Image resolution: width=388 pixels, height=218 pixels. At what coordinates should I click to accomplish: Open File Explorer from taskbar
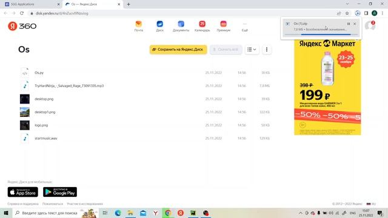pos(130,213)
